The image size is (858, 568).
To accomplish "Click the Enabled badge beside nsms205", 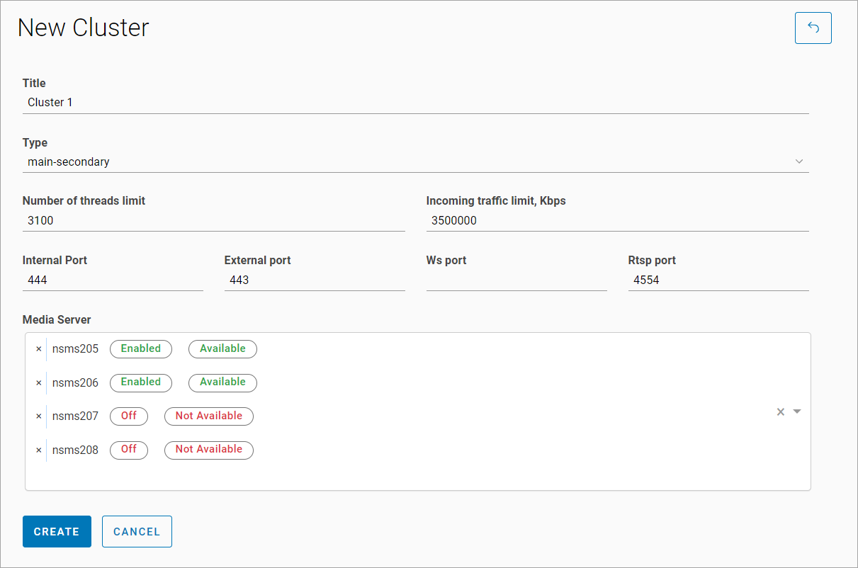I will coord(141,348).
